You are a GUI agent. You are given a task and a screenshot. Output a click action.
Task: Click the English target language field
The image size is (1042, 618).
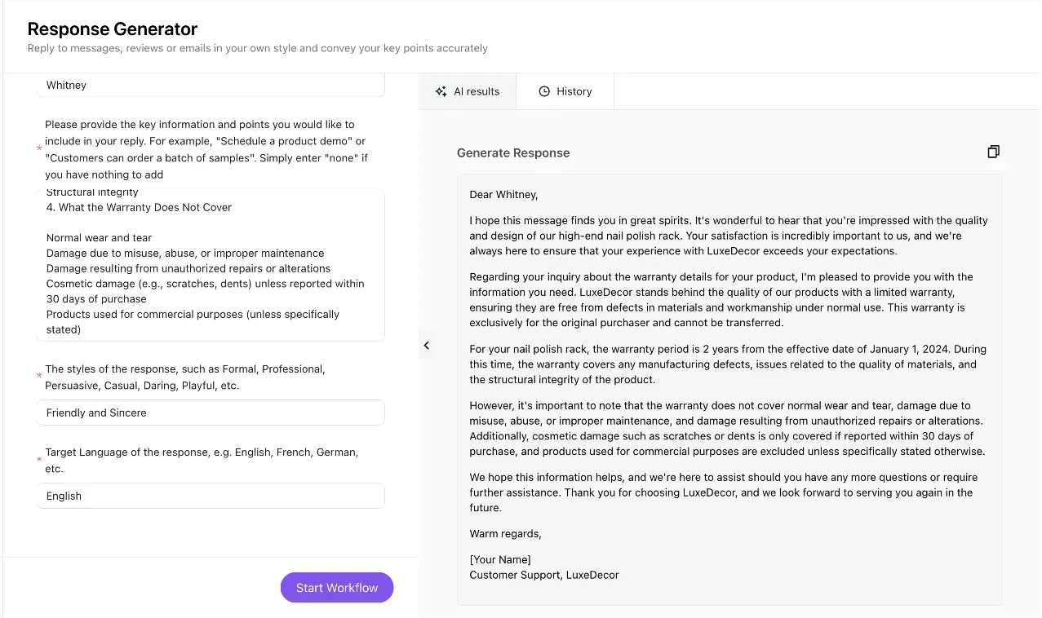[x=210, y=496]
